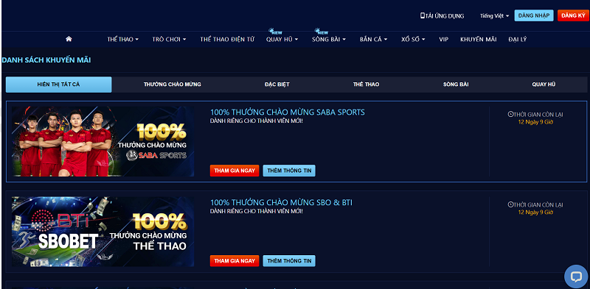Expand the Bắn Cá menu dropdown
Viewport: 590px width, 289px height.
pyautogui.click(x=374, y=39)
